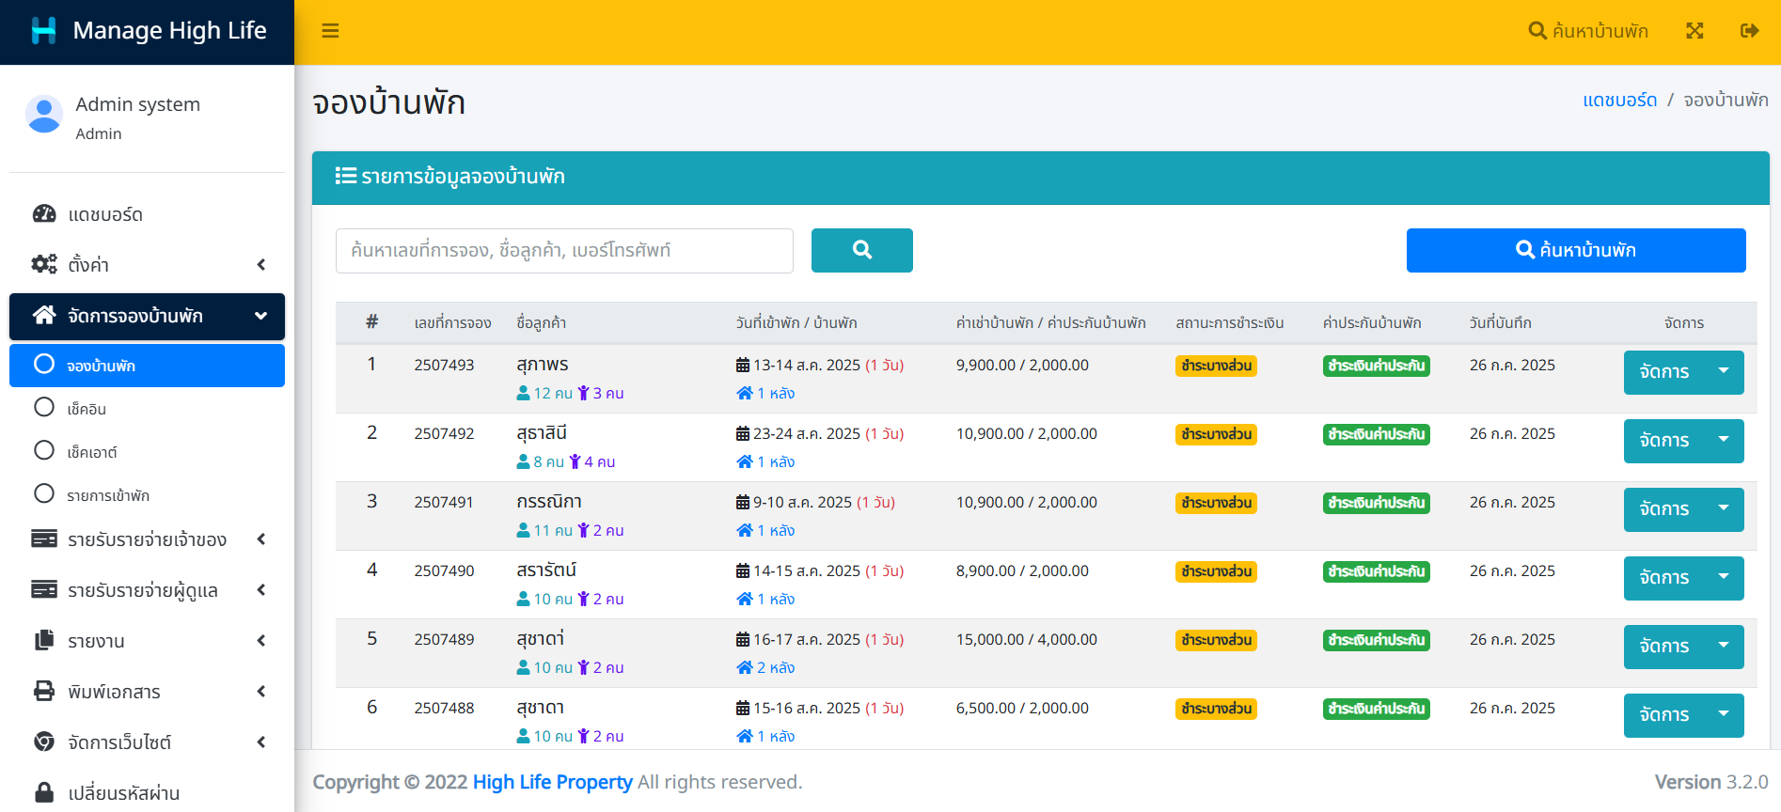Image resolution: width=1781 pixels, height=812 pixels.
Task: Click the yellow ชำระบางส่วน badge for สุภาพร
Action: tap(1216, 366)
